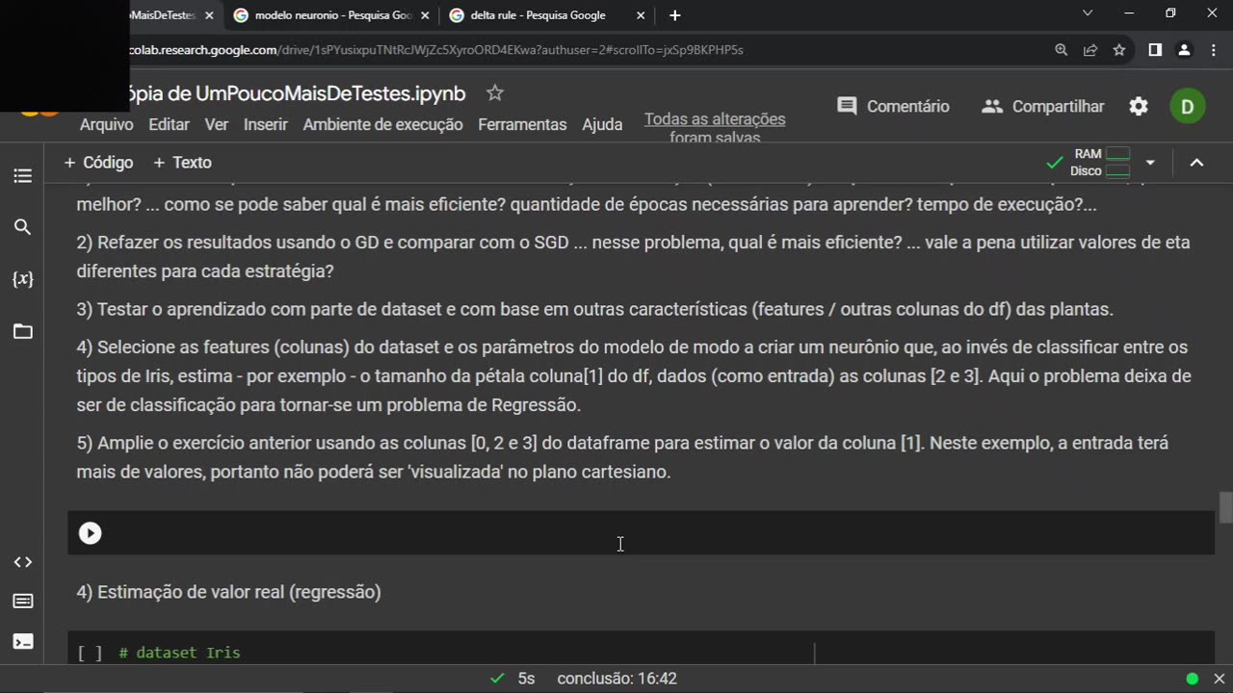This screenshot has width=1233, height=693.
Task: Open Ambiente de execução menu
Action: tap(382, 124)
